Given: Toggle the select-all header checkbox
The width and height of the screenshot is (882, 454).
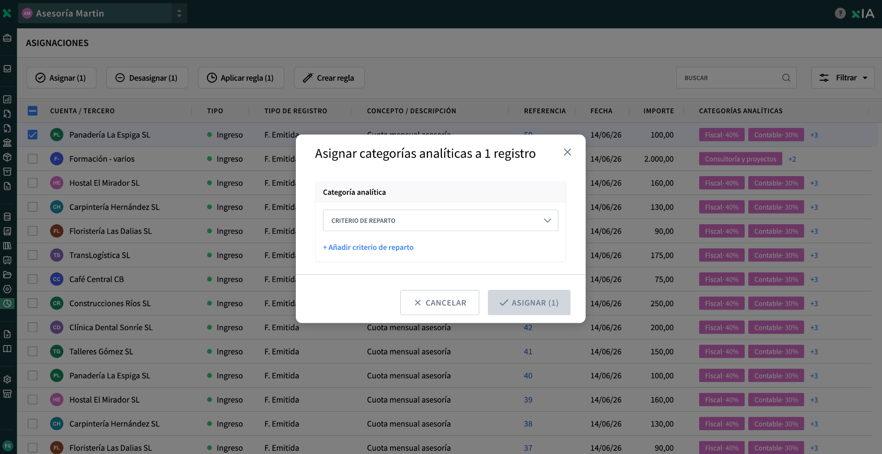Looking at the screenshot, I should pos(33,111).
